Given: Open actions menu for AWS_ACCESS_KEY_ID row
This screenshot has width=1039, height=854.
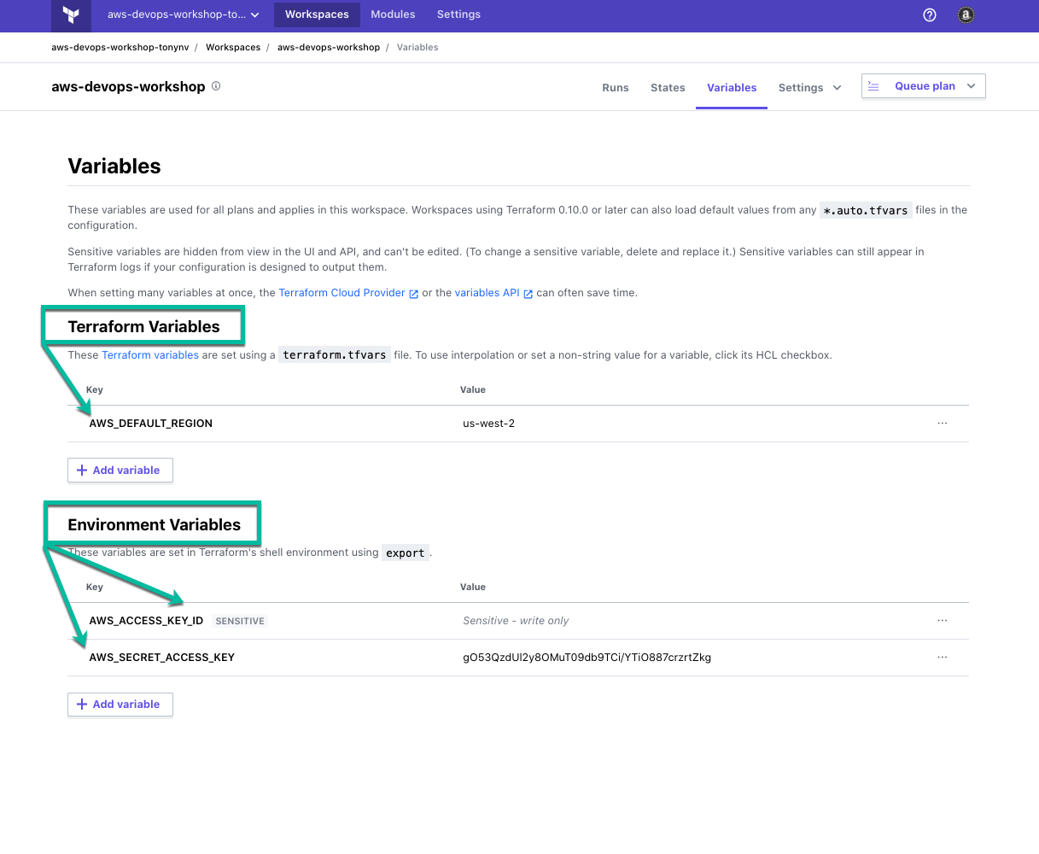Looking at the screenshot, I should [x=942, y=621].
